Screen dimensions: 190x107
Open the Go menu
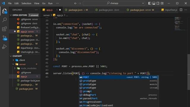[44, 3]
